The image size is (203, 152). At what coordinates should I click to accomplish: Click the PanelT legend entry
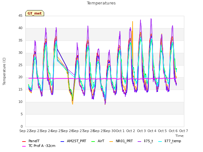click(31, 141)
